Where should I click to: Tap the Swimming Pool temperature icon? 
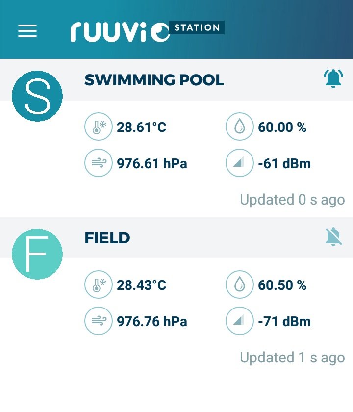(x=99, y=127)
